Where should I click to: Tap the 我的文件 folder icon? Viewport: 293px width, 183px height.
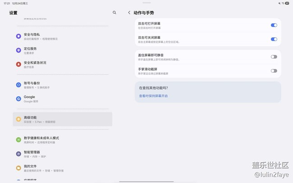(x=18, y=168)
